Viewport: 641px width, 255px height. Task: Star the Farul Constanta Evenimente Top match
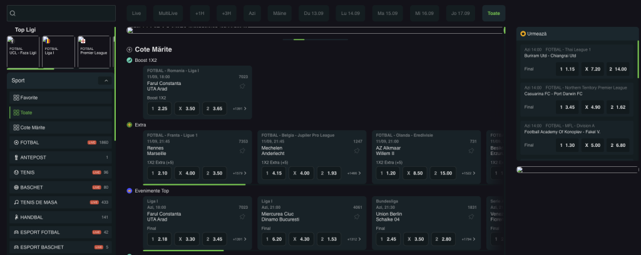pos(242,217)
